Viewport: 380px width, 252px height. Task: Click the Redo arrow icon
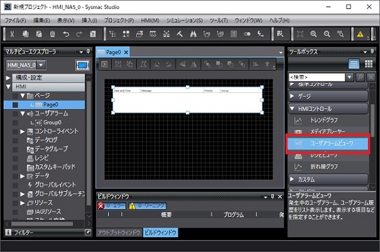point(79,34)
